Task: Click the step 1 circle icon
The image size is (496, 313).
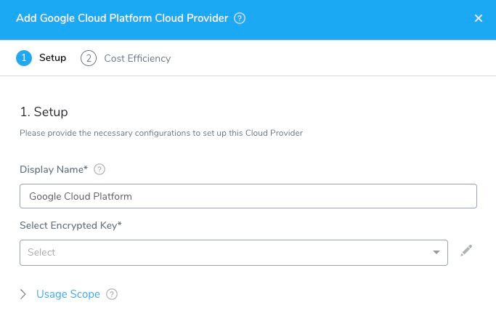Action: coord(24,58)
